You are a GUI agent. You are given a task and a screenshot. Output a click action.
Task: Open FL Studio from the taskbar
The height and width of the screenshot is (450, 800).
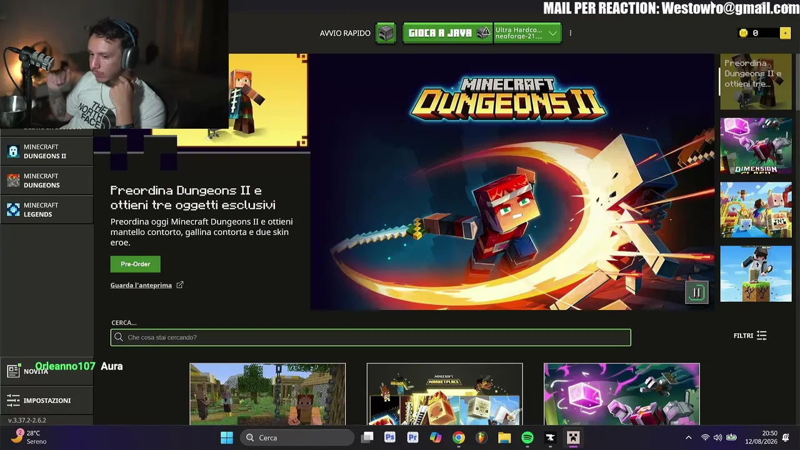point(481,437)
